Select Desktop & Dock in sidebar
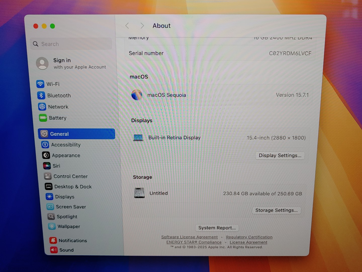 tap(73, 187)
